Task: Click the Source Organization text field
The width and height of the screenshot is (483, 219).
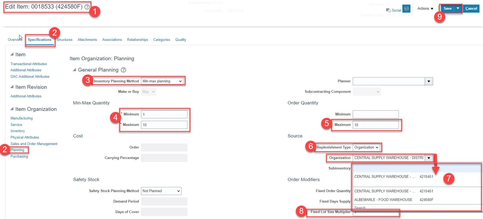Action: tap(389, 158)
